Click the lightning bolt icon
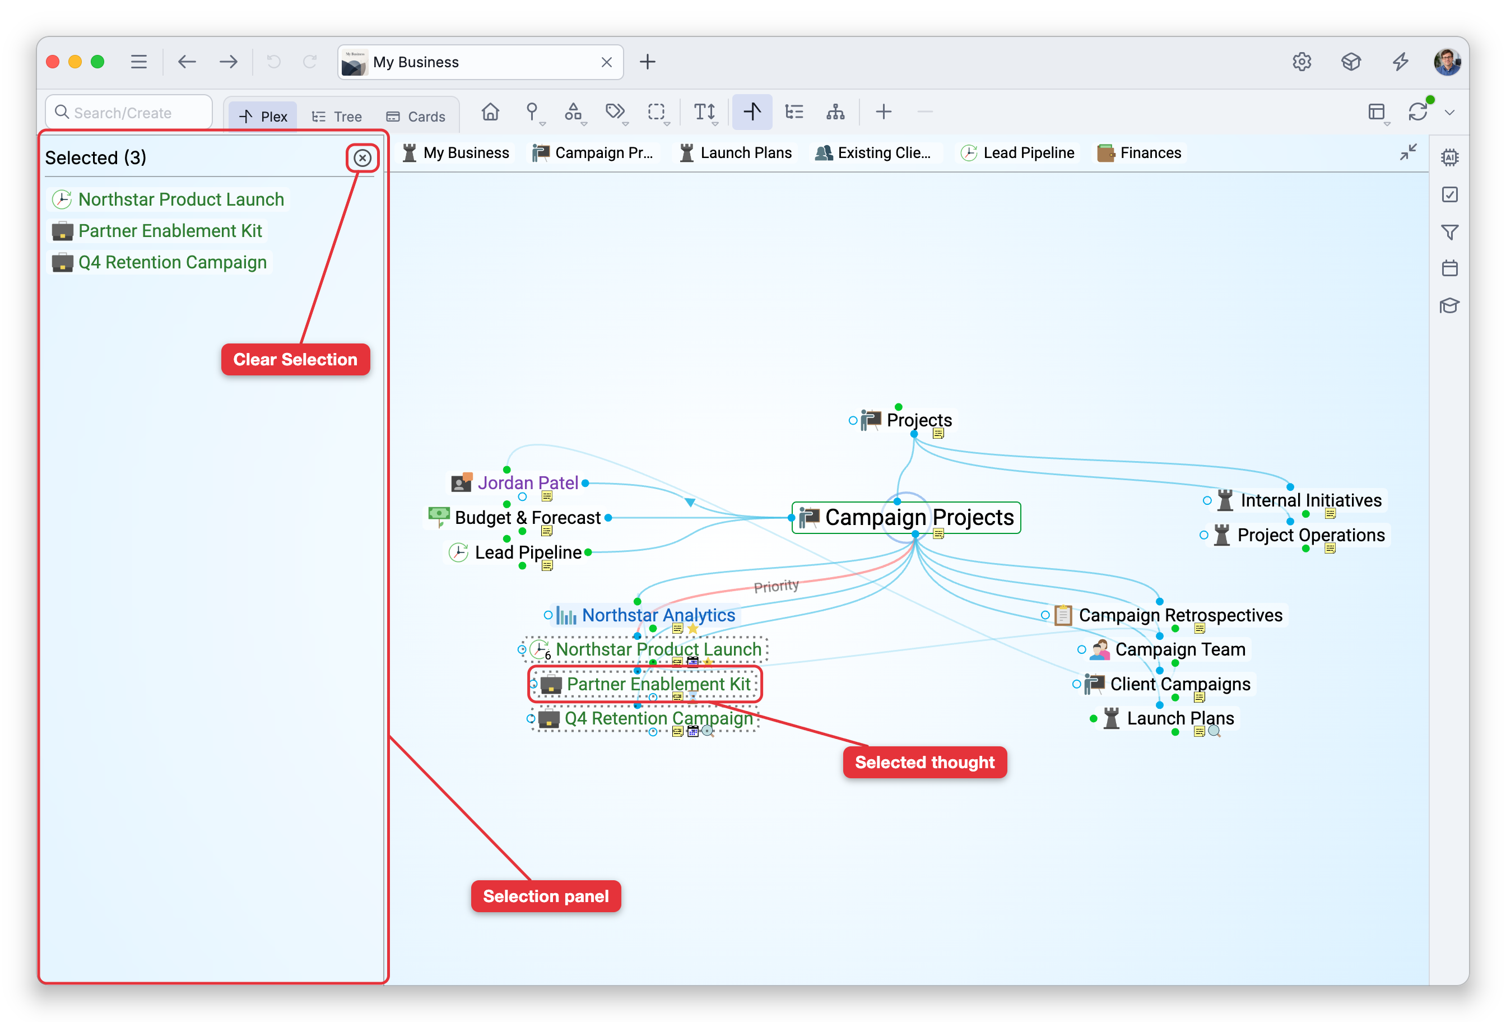This screenshot has width=1506, height=1022. coord(1400,62)
